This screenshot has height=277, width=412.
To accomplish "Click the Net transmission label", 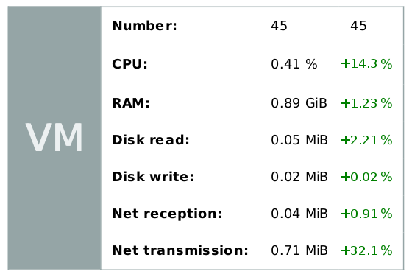I will point(180,250).
